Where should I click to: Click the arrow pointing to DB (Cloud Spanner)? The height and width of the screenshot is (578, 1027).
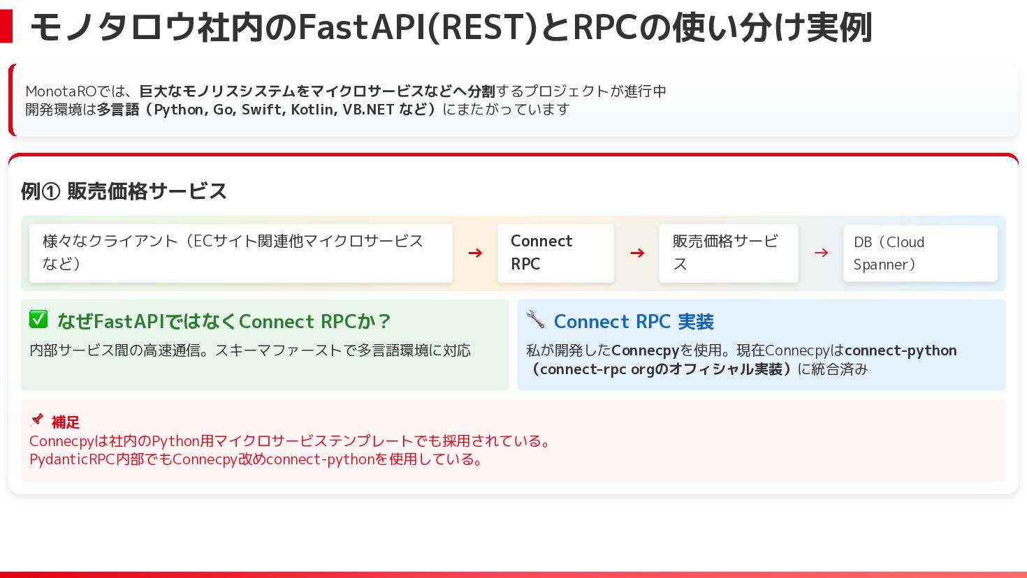point(821,253)
